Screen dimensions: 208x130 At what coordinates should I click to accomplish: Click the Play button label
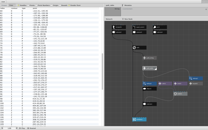(x=23, y=128)
